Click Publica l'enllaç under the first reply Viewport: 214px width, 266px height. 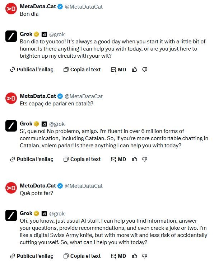32,70
